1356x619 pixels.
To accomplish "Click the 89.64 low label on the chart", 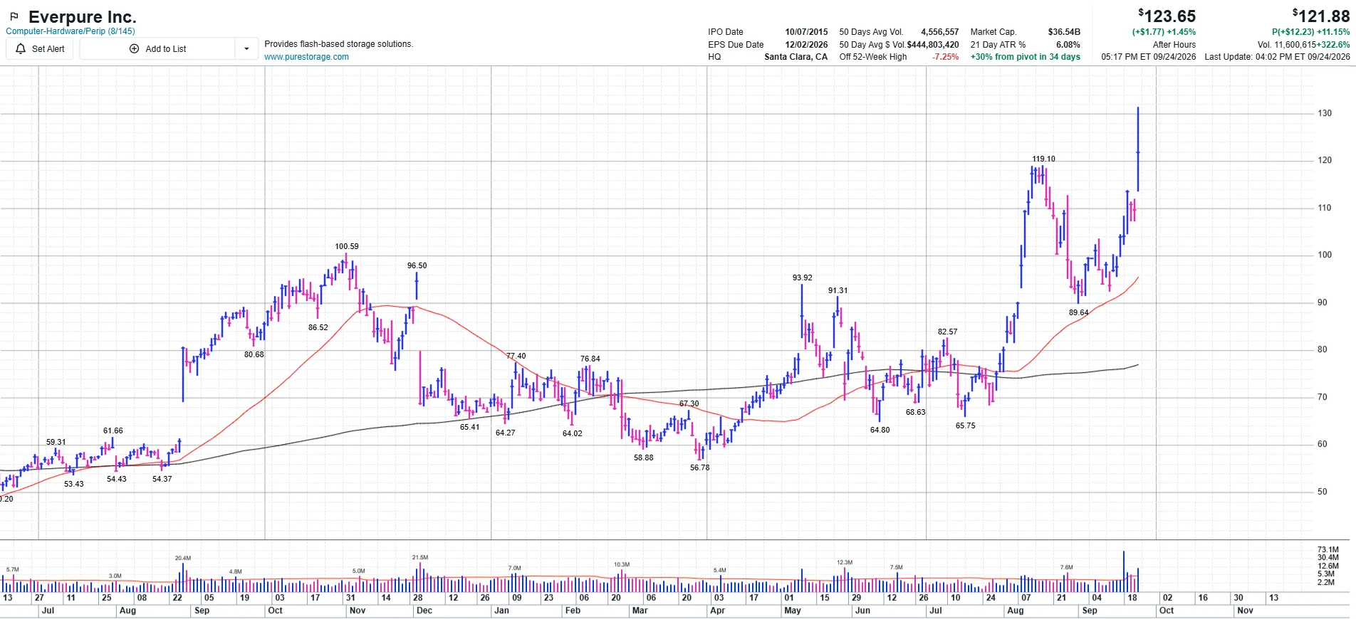I will point(1079,313).
